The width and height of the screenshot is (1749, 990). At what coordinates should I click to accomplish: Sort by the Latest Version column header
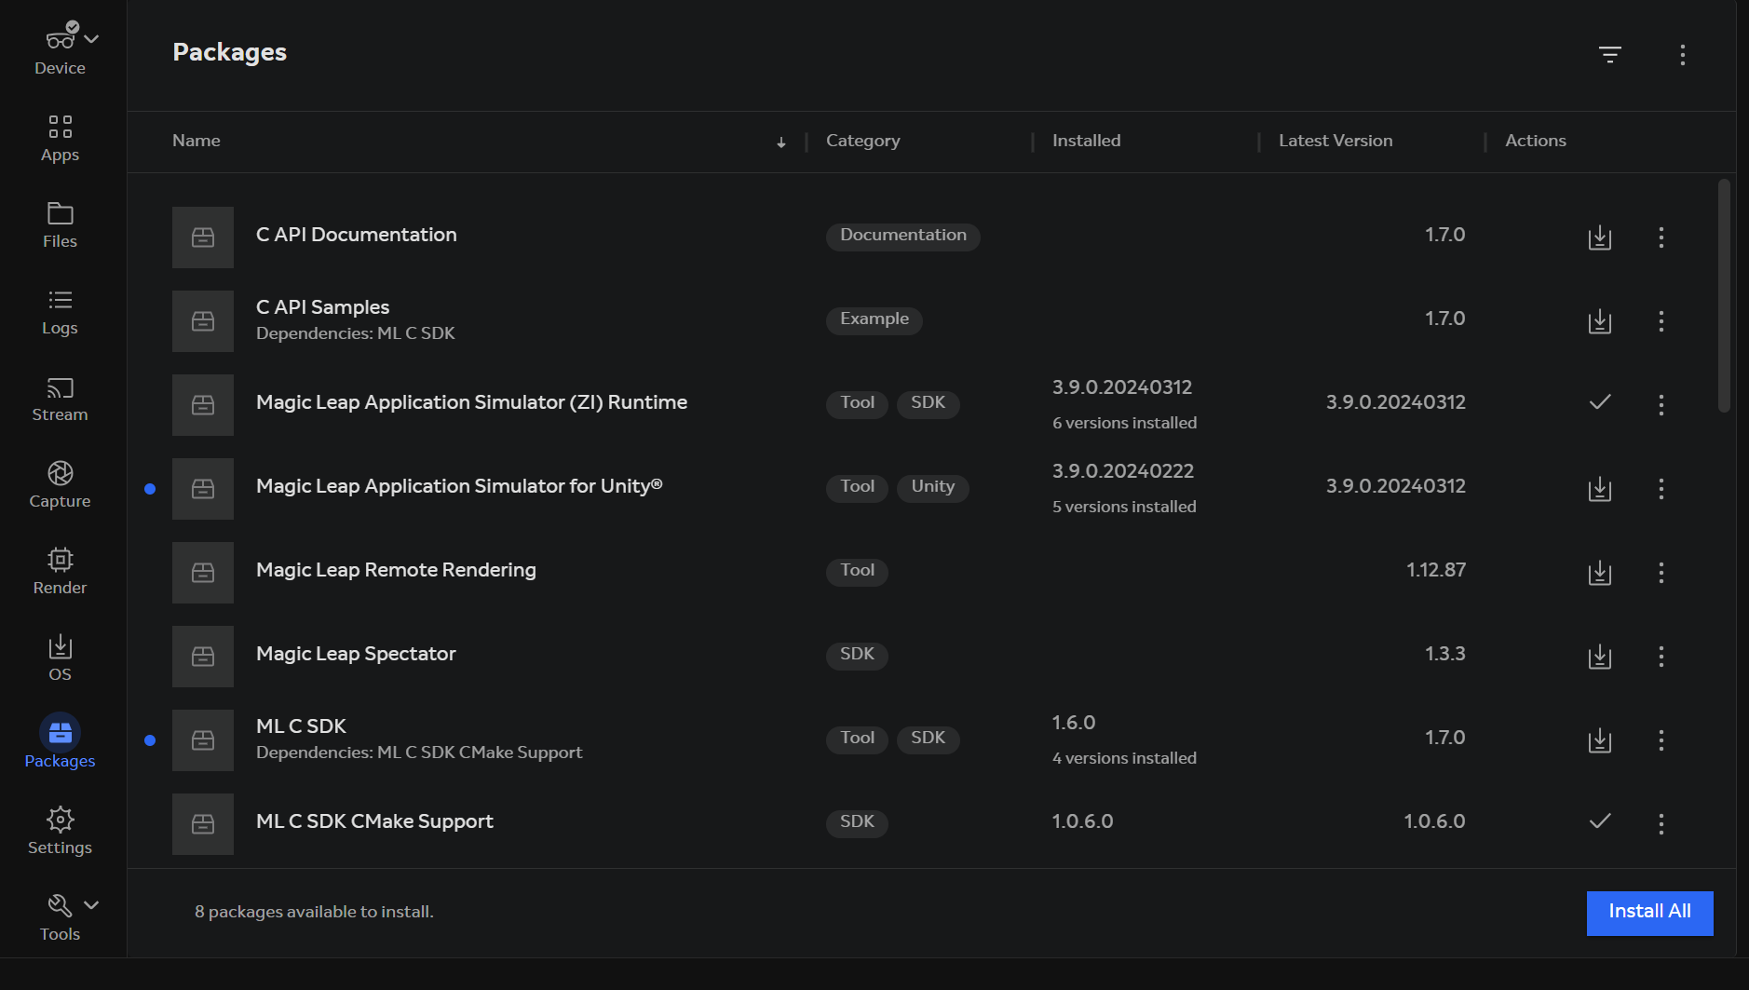1335,141
